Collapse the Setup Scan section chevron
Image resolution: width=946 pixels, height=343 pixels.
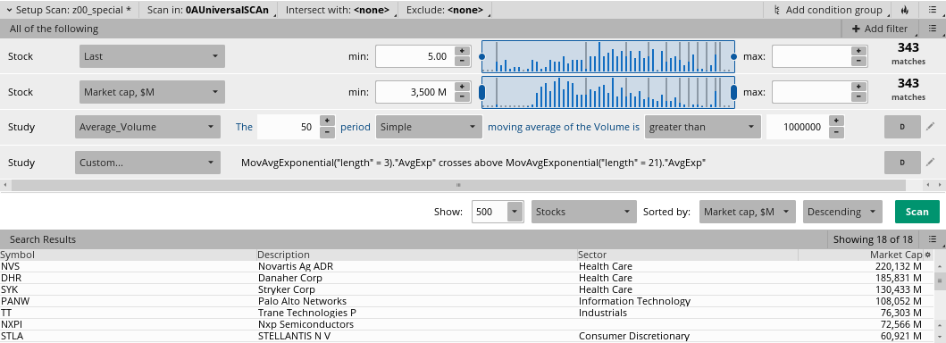9,10
